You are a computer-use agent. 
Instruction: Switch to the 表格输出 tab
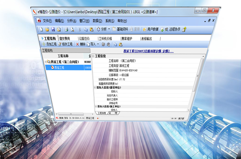146,38
